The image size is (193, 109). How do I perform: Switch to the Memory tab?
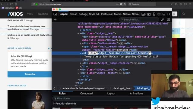[118, 14]
